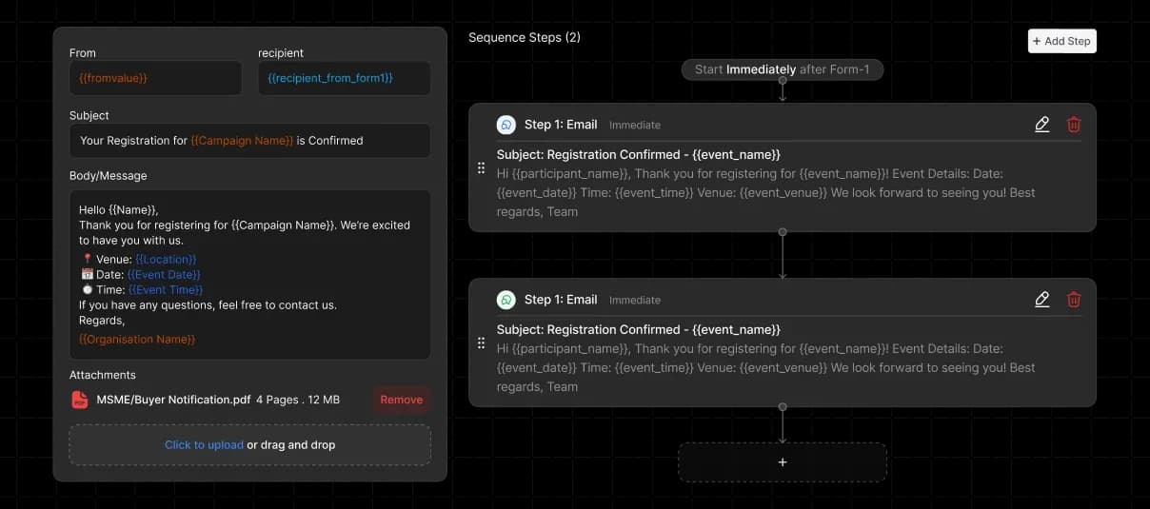Click the green email icon in second step

(506, 300)
